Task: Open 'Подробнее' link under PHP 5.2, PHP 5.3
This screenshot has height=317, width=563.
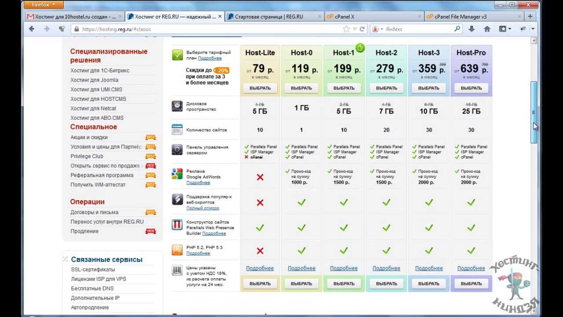Action: point(198,253)
